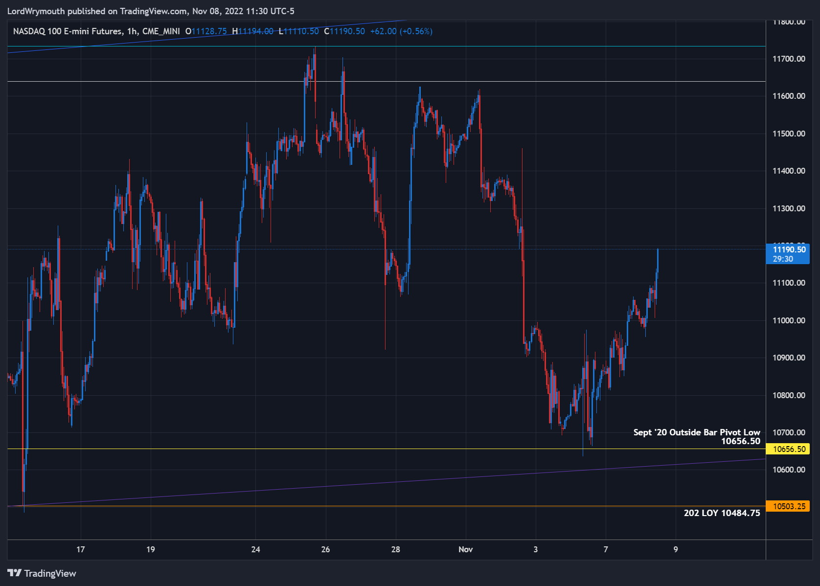
Task: Click the 11000.00 price axis label
Action: 789,320
